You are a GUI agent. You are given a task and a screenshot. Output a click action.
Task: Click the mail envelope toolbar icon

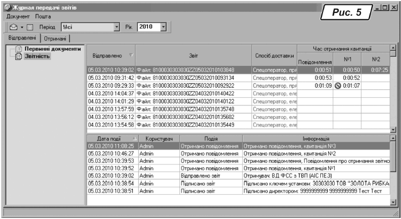coord(14,26)
